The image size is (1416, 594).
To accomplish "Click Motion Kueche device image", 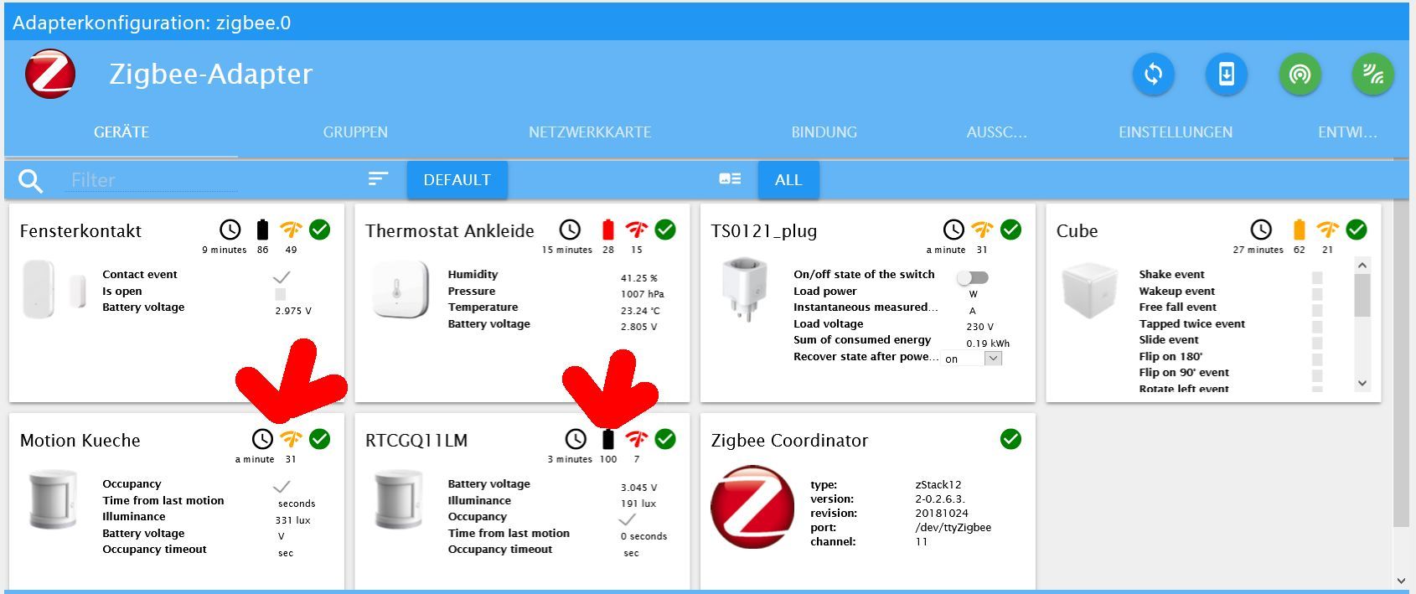I will [x=54, y=499].
